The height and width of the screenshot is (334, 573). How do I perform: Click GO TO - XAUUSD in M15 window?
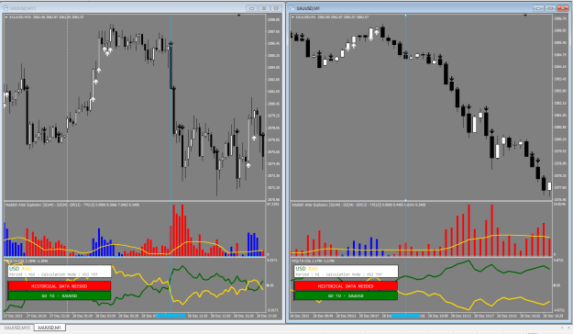pyautogui.click(x=60, y=295)
